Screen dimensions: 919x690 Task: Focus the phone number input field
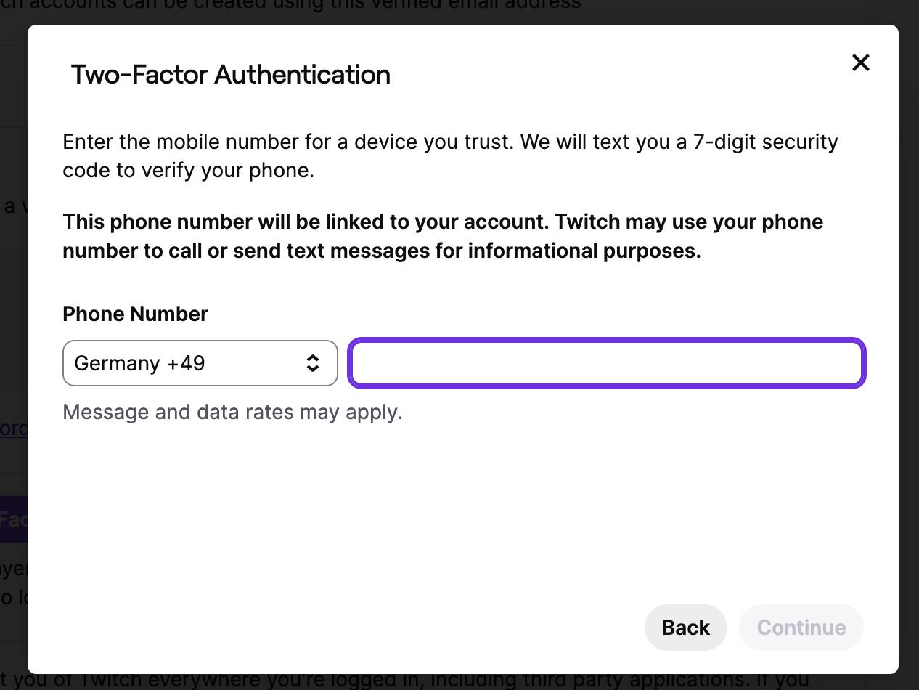pos(606,363)
